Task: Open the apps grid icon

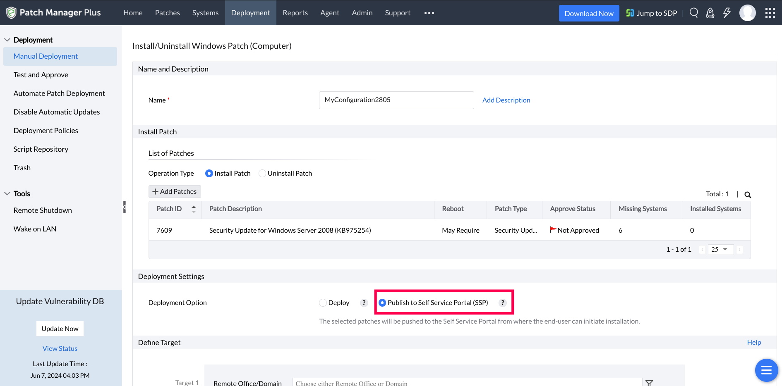Action: pyautogui.click(x=770, y=13)
